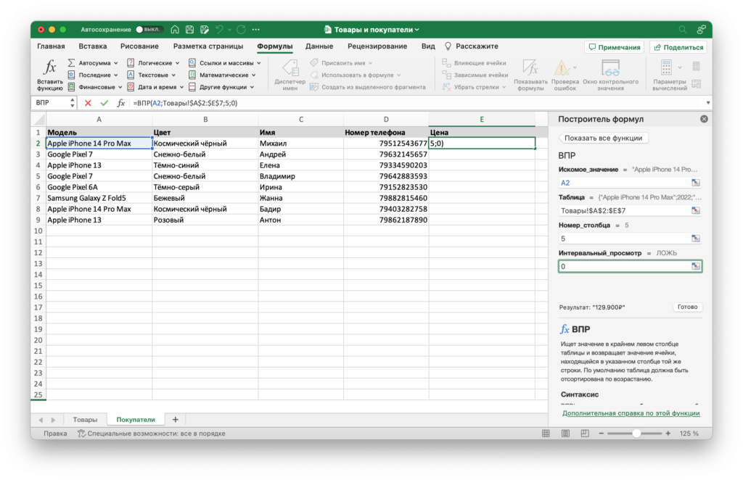Expand the formula bar with arrow
This screenshot has width=743, height=480.
click(x=708, y=103)
